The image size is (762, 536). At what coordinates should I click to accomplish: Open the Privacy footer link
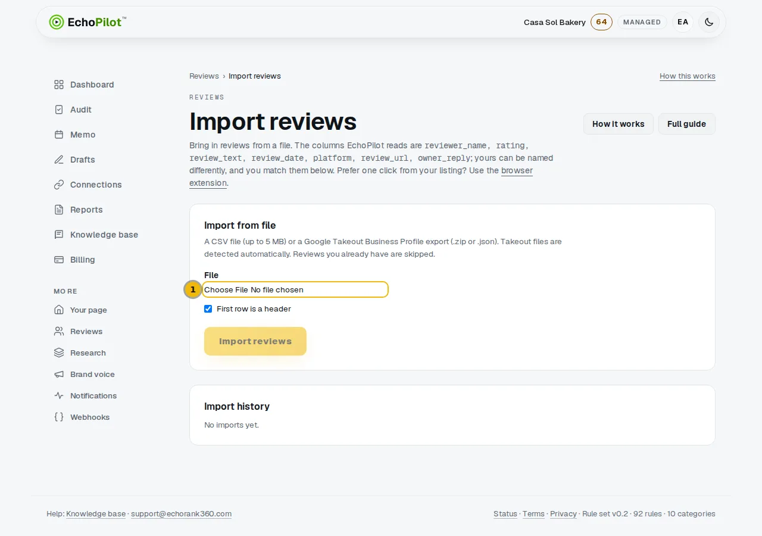coord(563,514)
